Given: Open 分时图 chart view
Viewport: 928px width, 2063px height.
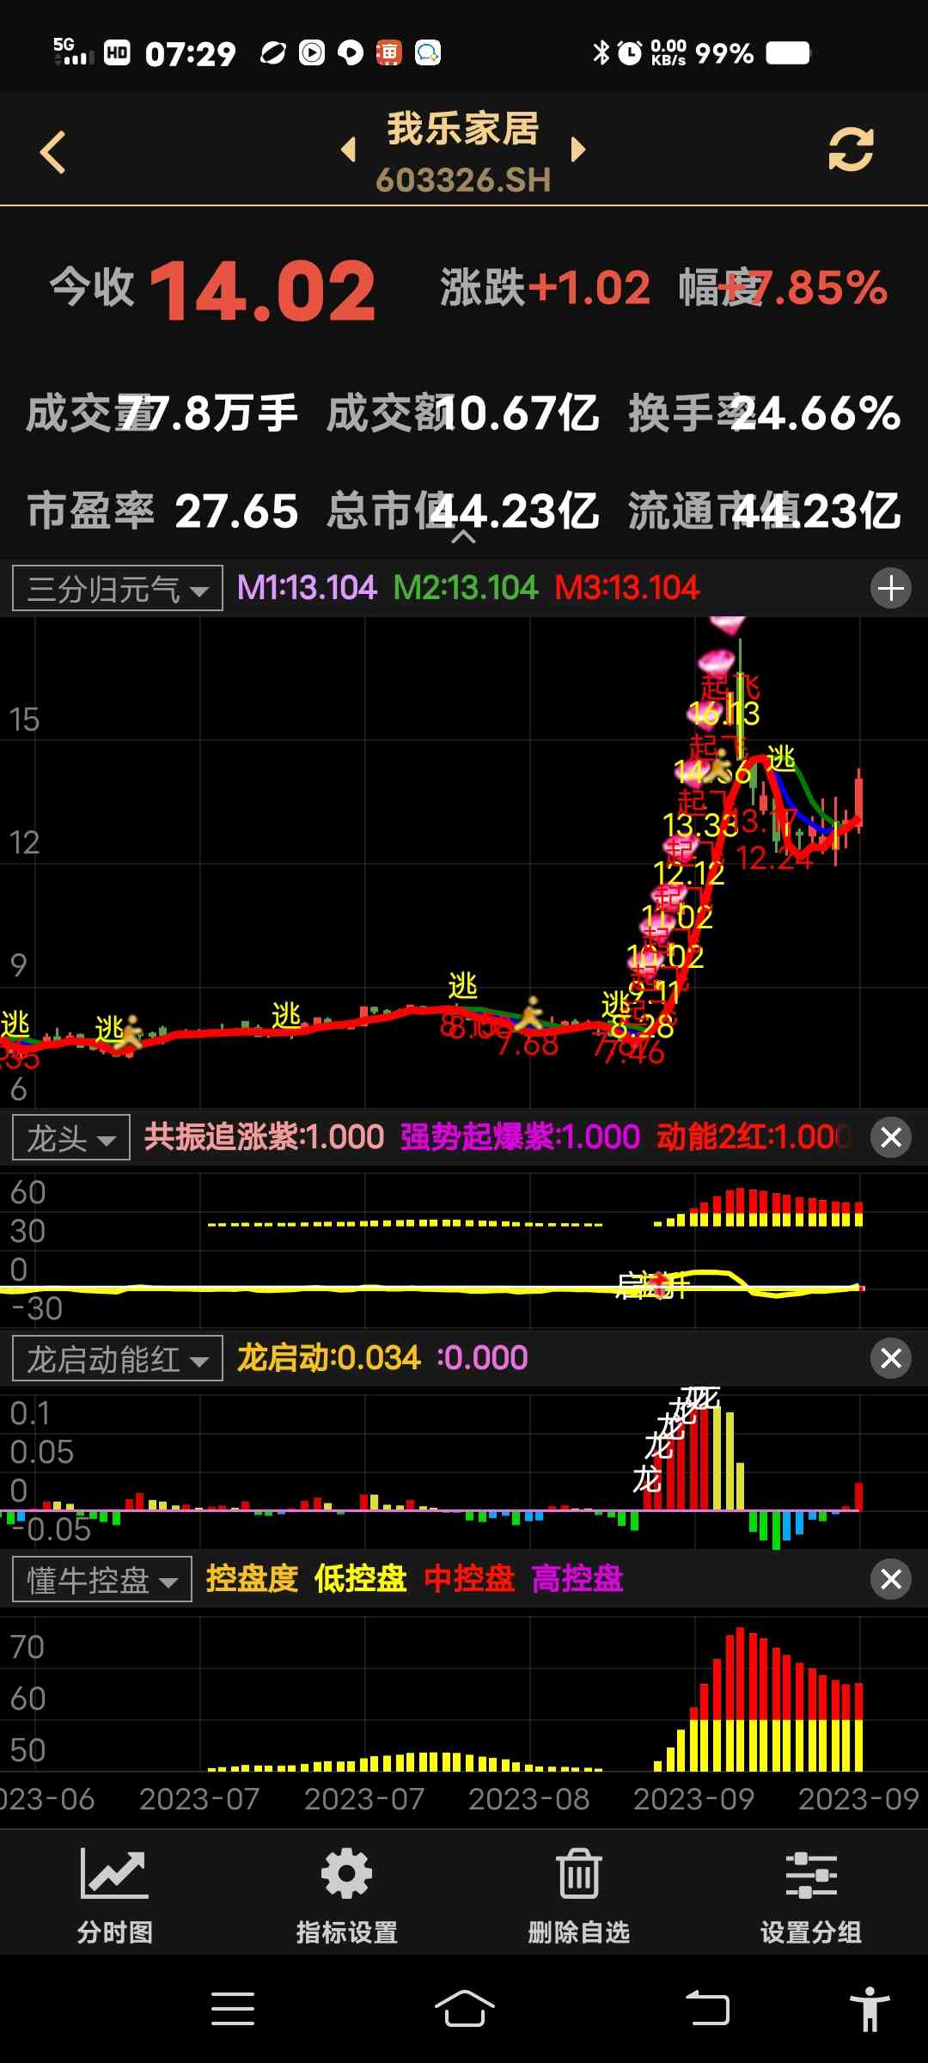Looking at the screenshot, I should point(115,1896).
